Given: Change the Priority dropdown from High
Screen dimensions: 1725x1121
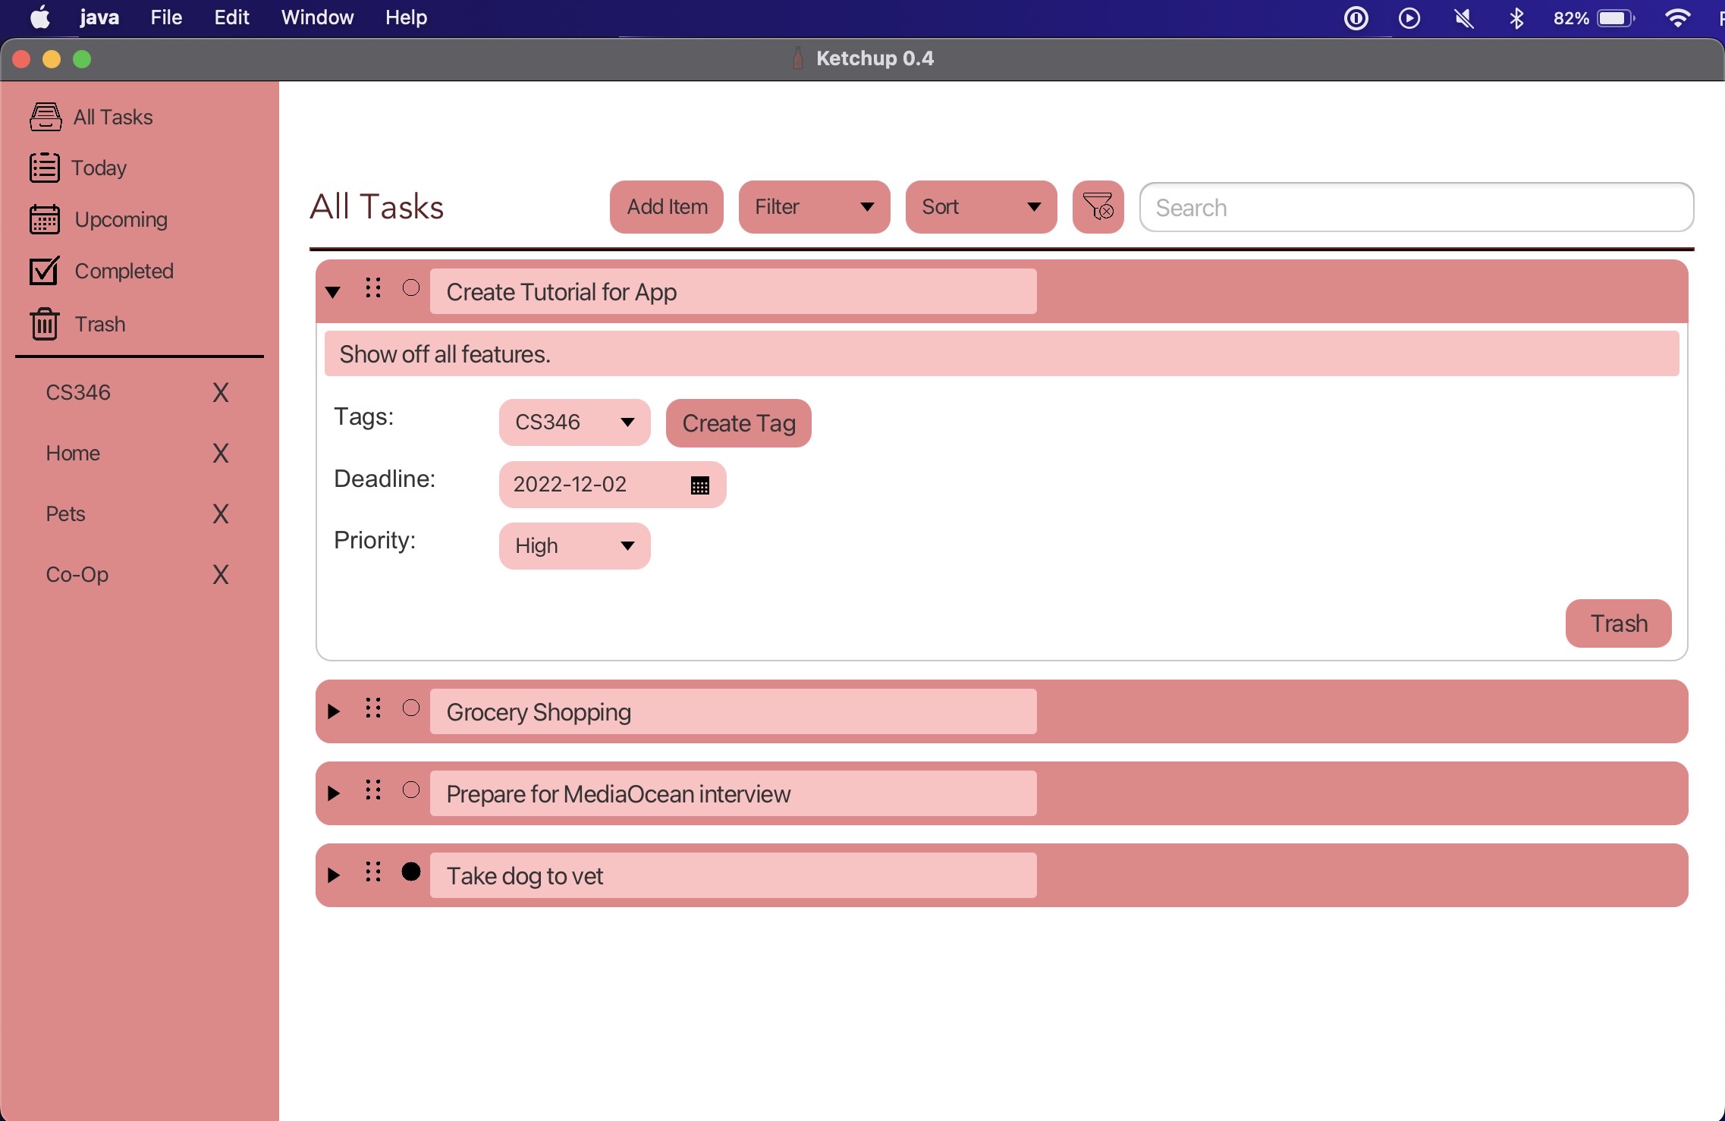Looking at the screenshot, I should tap(573, 545).
